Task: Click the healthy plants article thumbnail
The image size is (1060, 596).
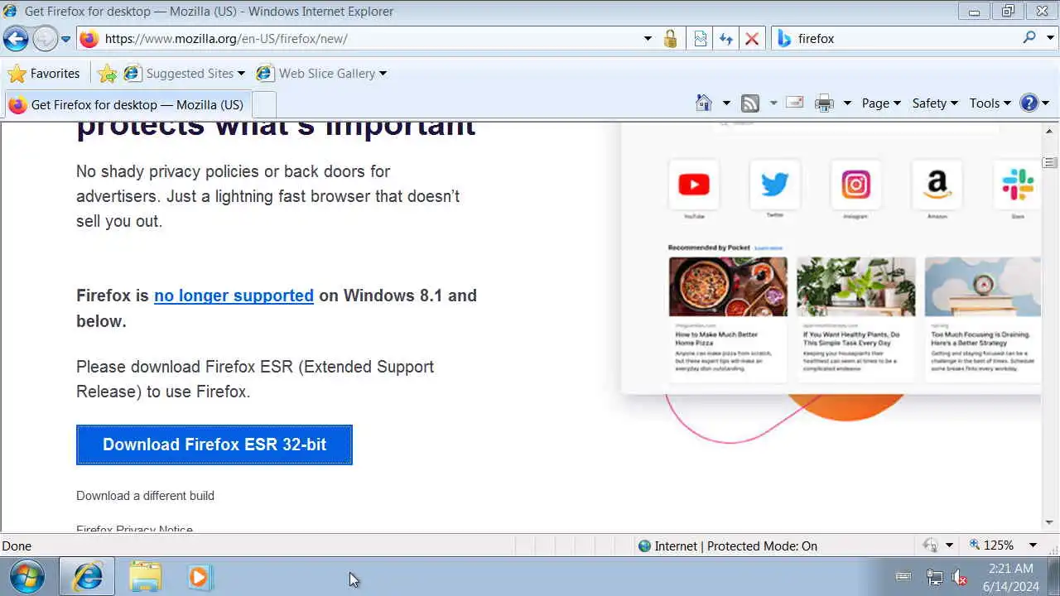Action: tap(855, 286)
